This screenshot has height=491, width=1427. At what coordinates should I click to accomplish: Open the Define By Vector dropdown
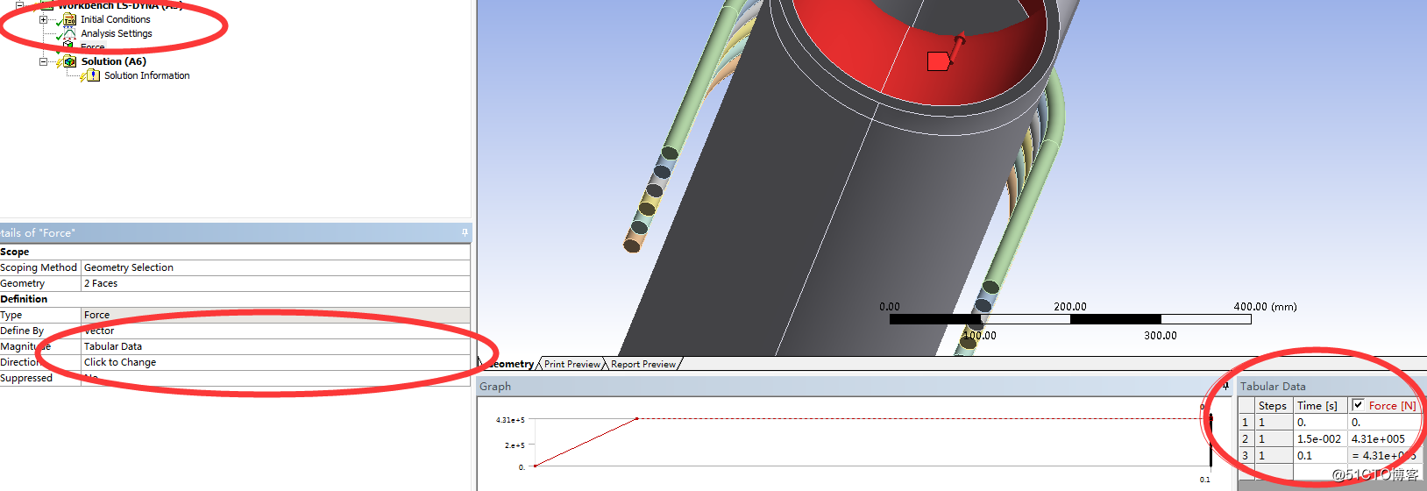[275, 331]
